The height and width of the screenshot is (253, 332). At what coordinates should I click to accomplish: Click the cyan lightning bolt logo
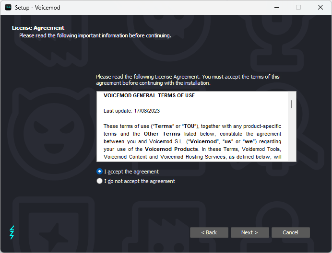pyautogui.click(x=12, y=232)
